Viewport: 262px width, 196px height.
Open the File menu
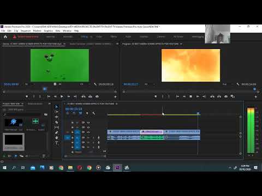tap(3, 31)
